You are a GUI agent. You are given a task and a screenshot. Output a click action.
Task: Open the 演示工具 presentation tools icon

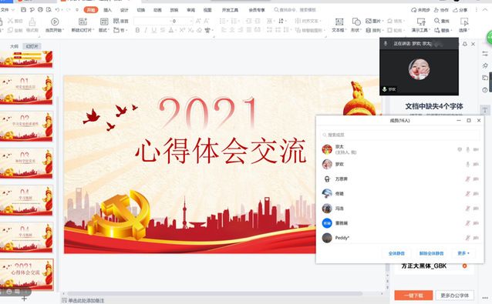(421, 22)
